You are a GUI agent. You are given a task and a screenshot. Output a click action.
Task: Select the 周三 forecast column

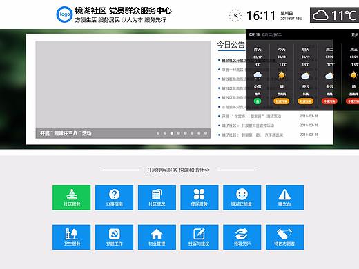coord(351,76)
